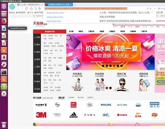Open the Amazon launcher icon
Image resolution: width=165 pixels, height=129 pixels.
(x=4, y=57)
